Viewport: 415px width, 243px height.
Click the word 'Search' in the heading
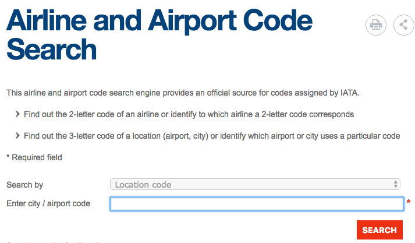(51, 51)
